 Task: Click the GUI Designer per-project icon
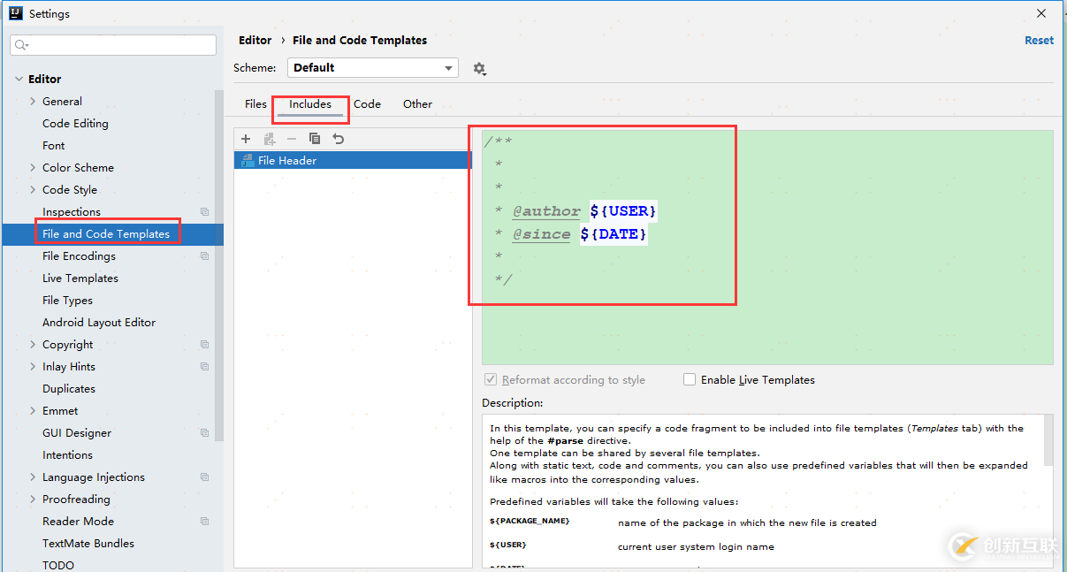(204, 433)
